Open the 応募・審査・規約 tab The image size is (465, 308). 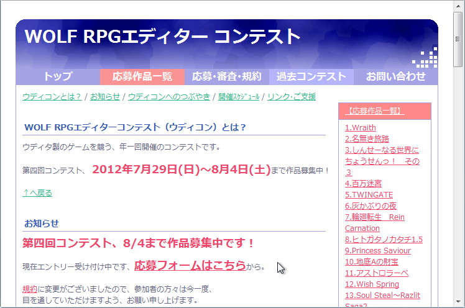click(x=227, y=77)
